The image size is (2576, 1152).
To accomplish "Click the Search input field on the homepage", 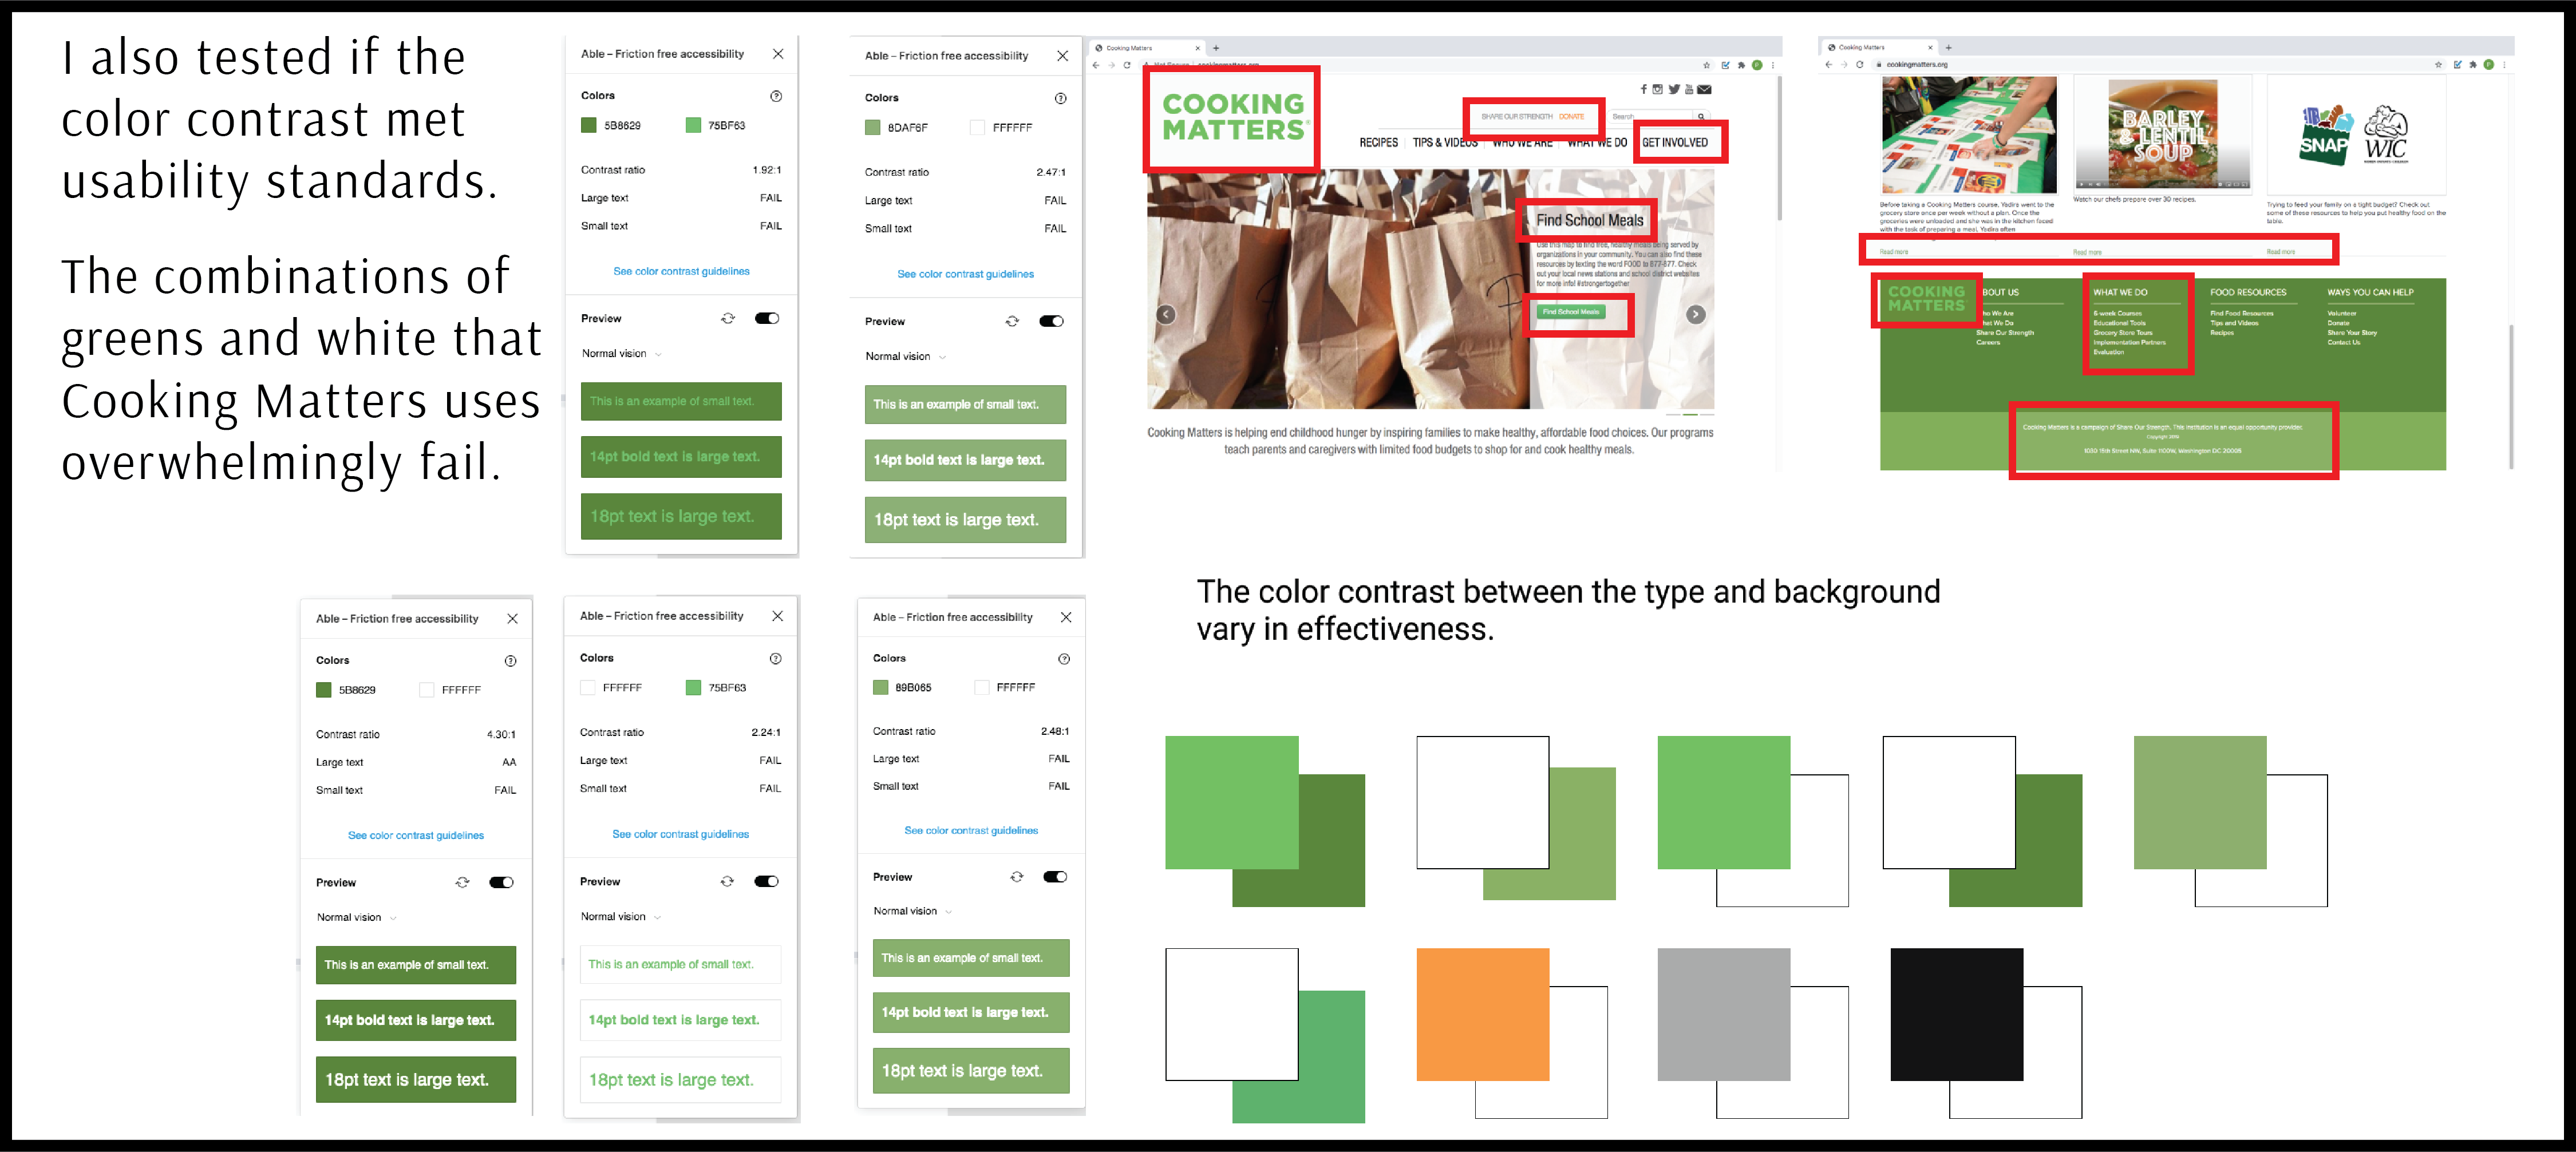I will 1651,116.
